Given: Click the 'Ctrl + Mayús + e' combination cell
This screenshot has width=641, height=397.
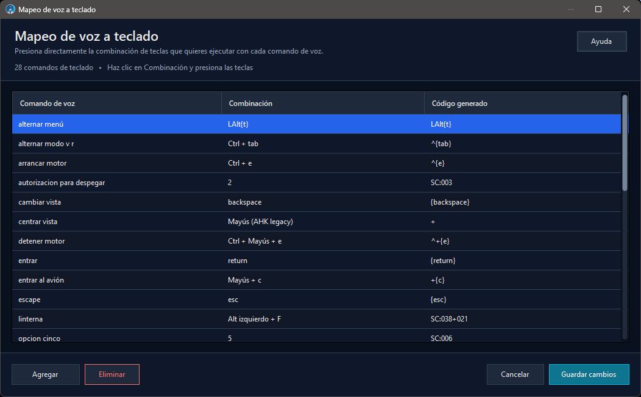Looking at the screenshot, I should point(323,241).
